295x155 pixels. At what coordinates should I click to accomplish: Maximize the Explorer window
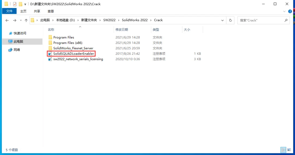[x=275, y=4]
